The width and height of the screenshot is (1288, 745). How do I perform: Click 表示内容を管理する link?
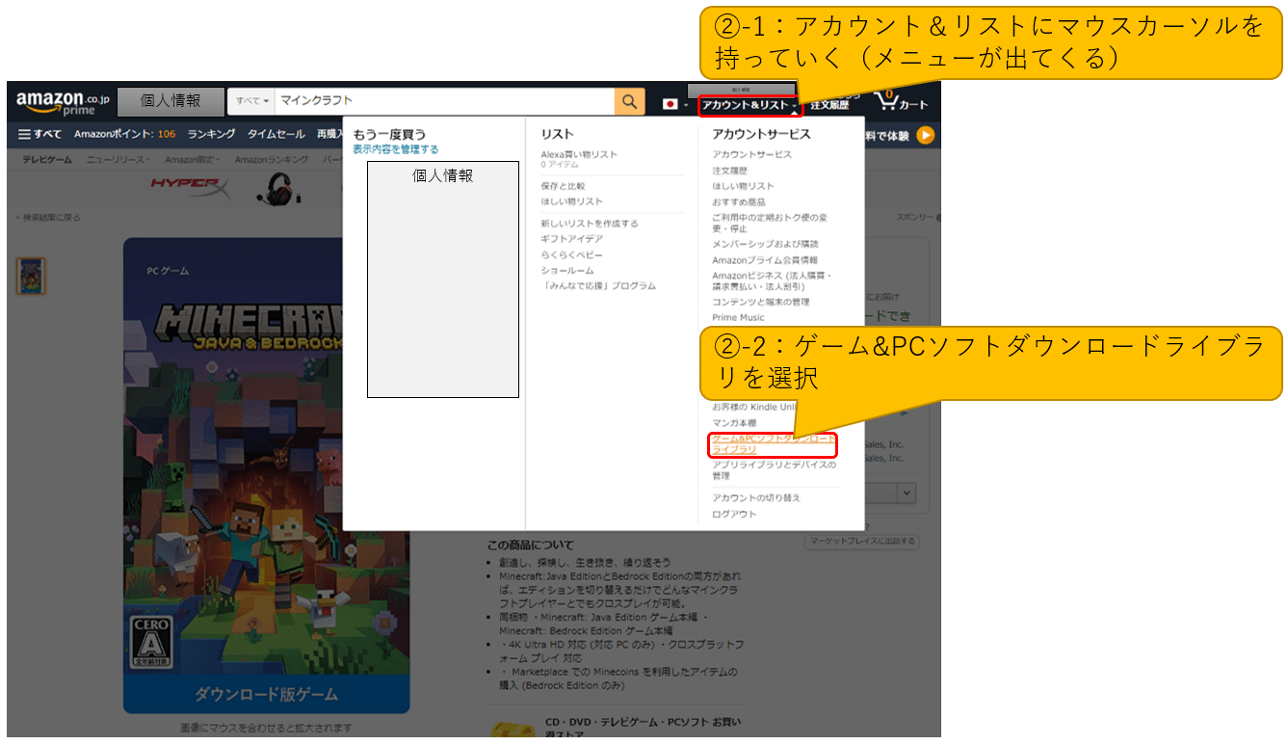(x=395, y=149)
